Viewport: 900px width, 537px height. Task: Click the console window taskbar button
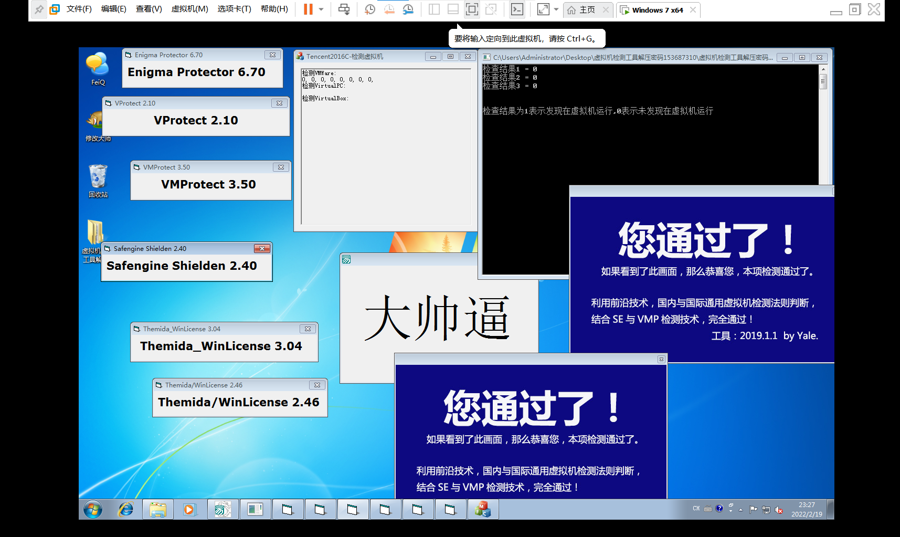255,509
